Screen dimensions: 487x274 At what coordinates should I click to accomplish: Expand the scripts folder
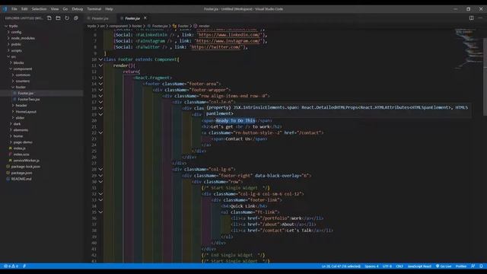pyautogui.click(x=17, y=51)
